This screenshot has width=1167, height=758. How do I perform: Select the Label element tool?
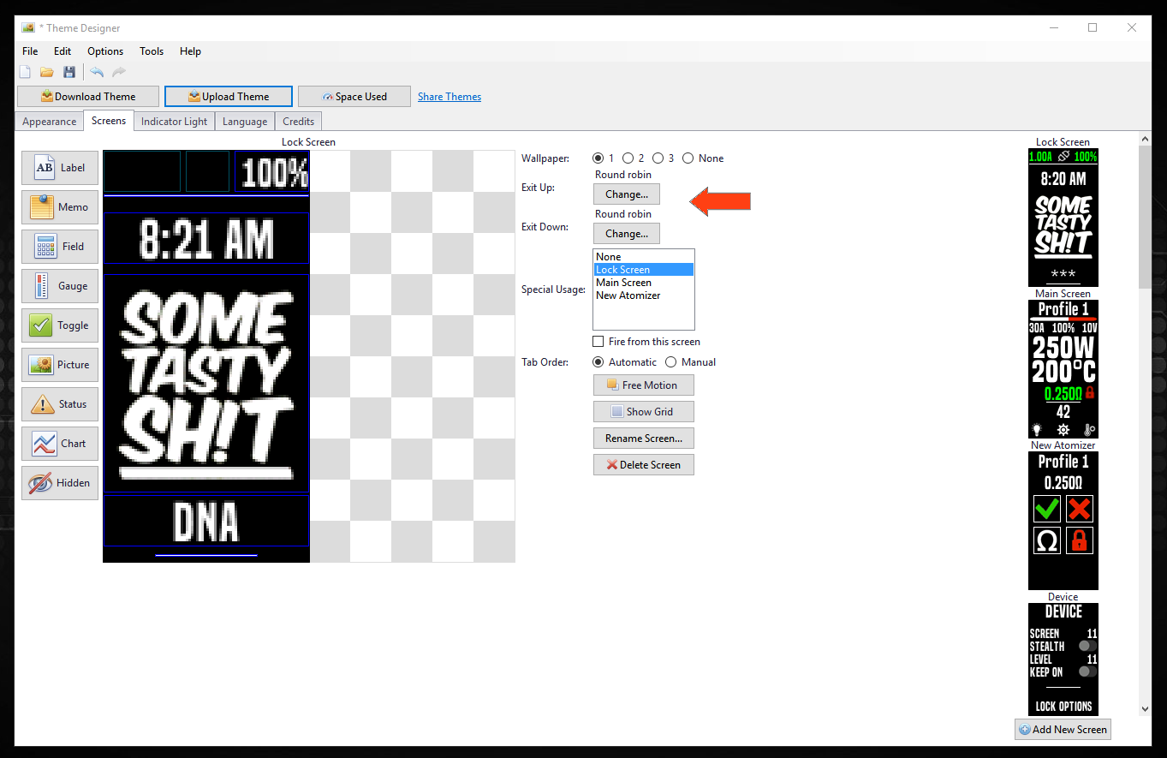[60, 168]
